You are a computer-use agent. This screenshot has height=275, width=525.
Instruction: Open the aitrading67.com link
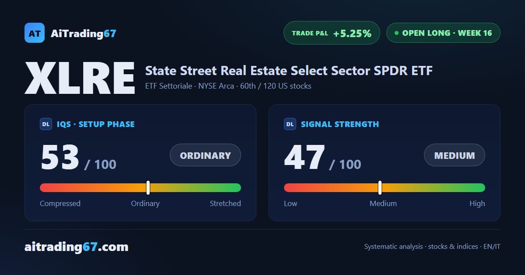tap(77, 247)
